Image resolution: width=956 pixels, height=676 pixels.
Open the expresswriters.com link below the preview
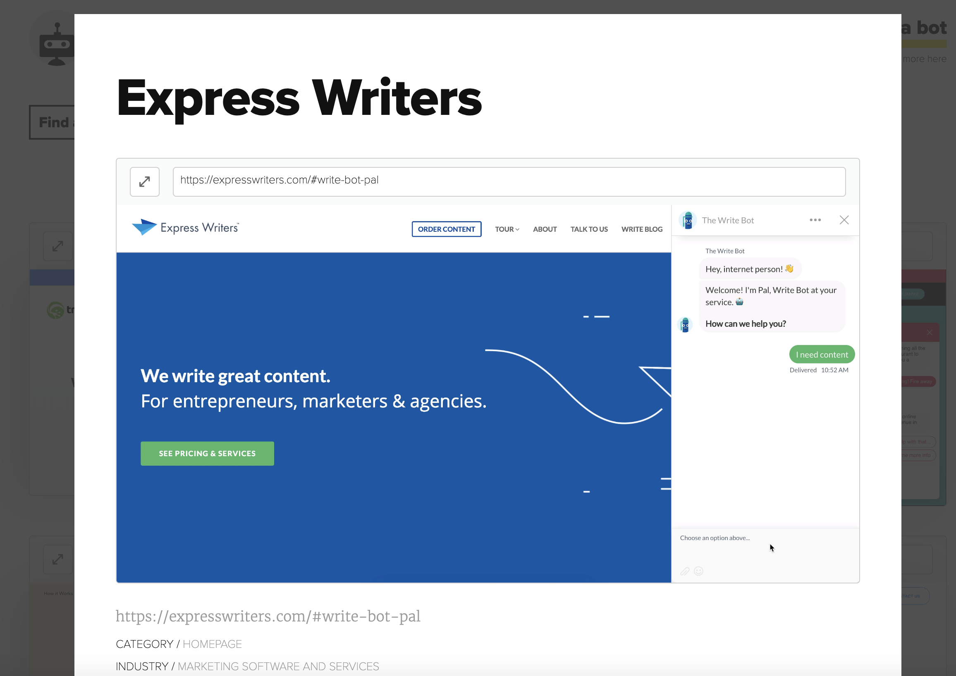click(268, 616)
